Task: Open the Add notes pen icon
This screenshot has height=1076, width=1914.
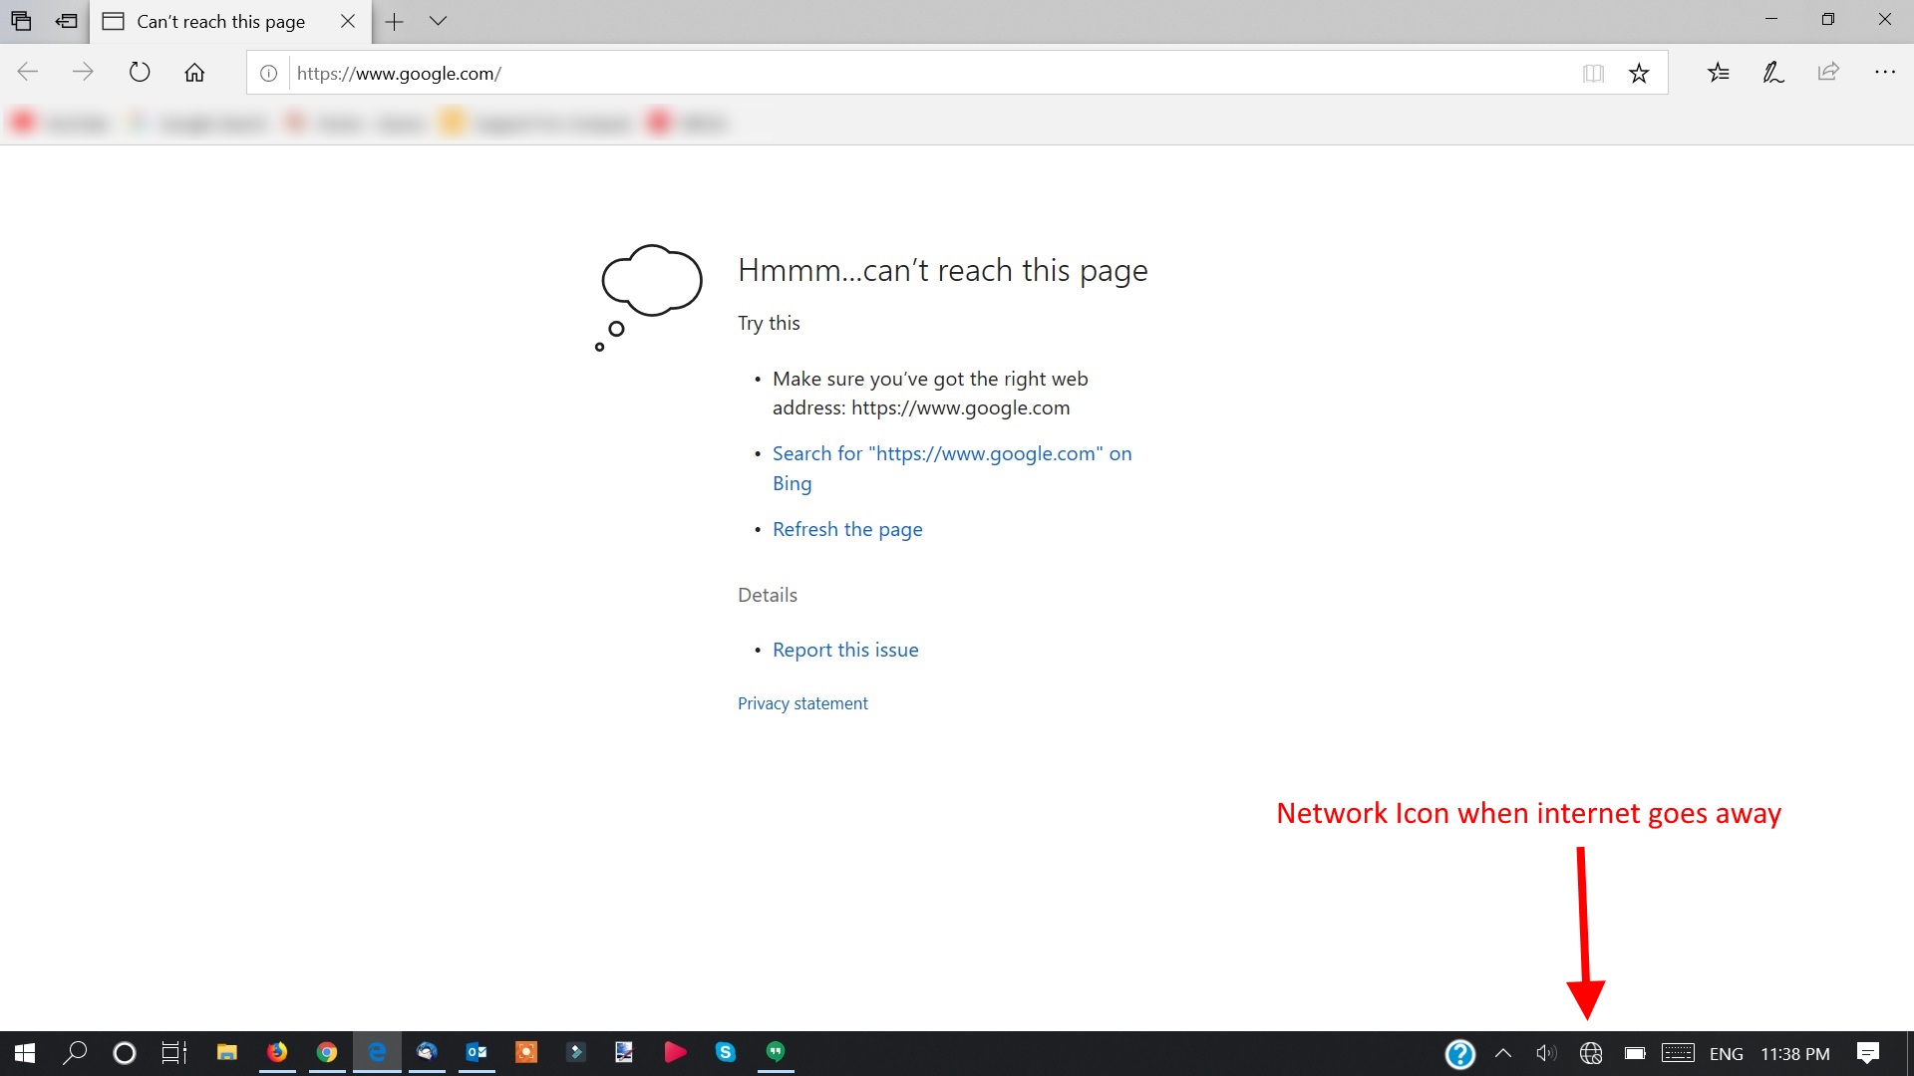Action: 1772,73
